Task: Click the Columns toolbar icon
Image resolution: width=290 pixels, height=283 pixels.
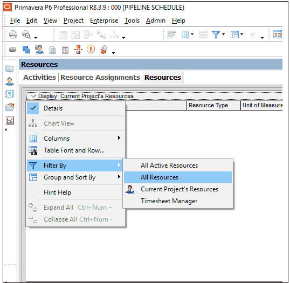Action: point(185,34)
